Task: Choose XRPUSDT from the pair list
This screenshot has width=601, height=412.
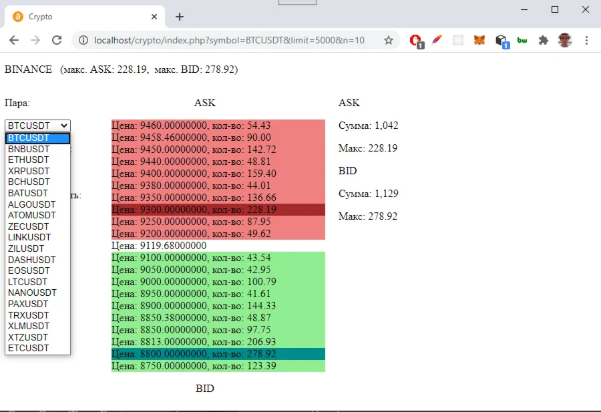Action: tap(37, 171)
